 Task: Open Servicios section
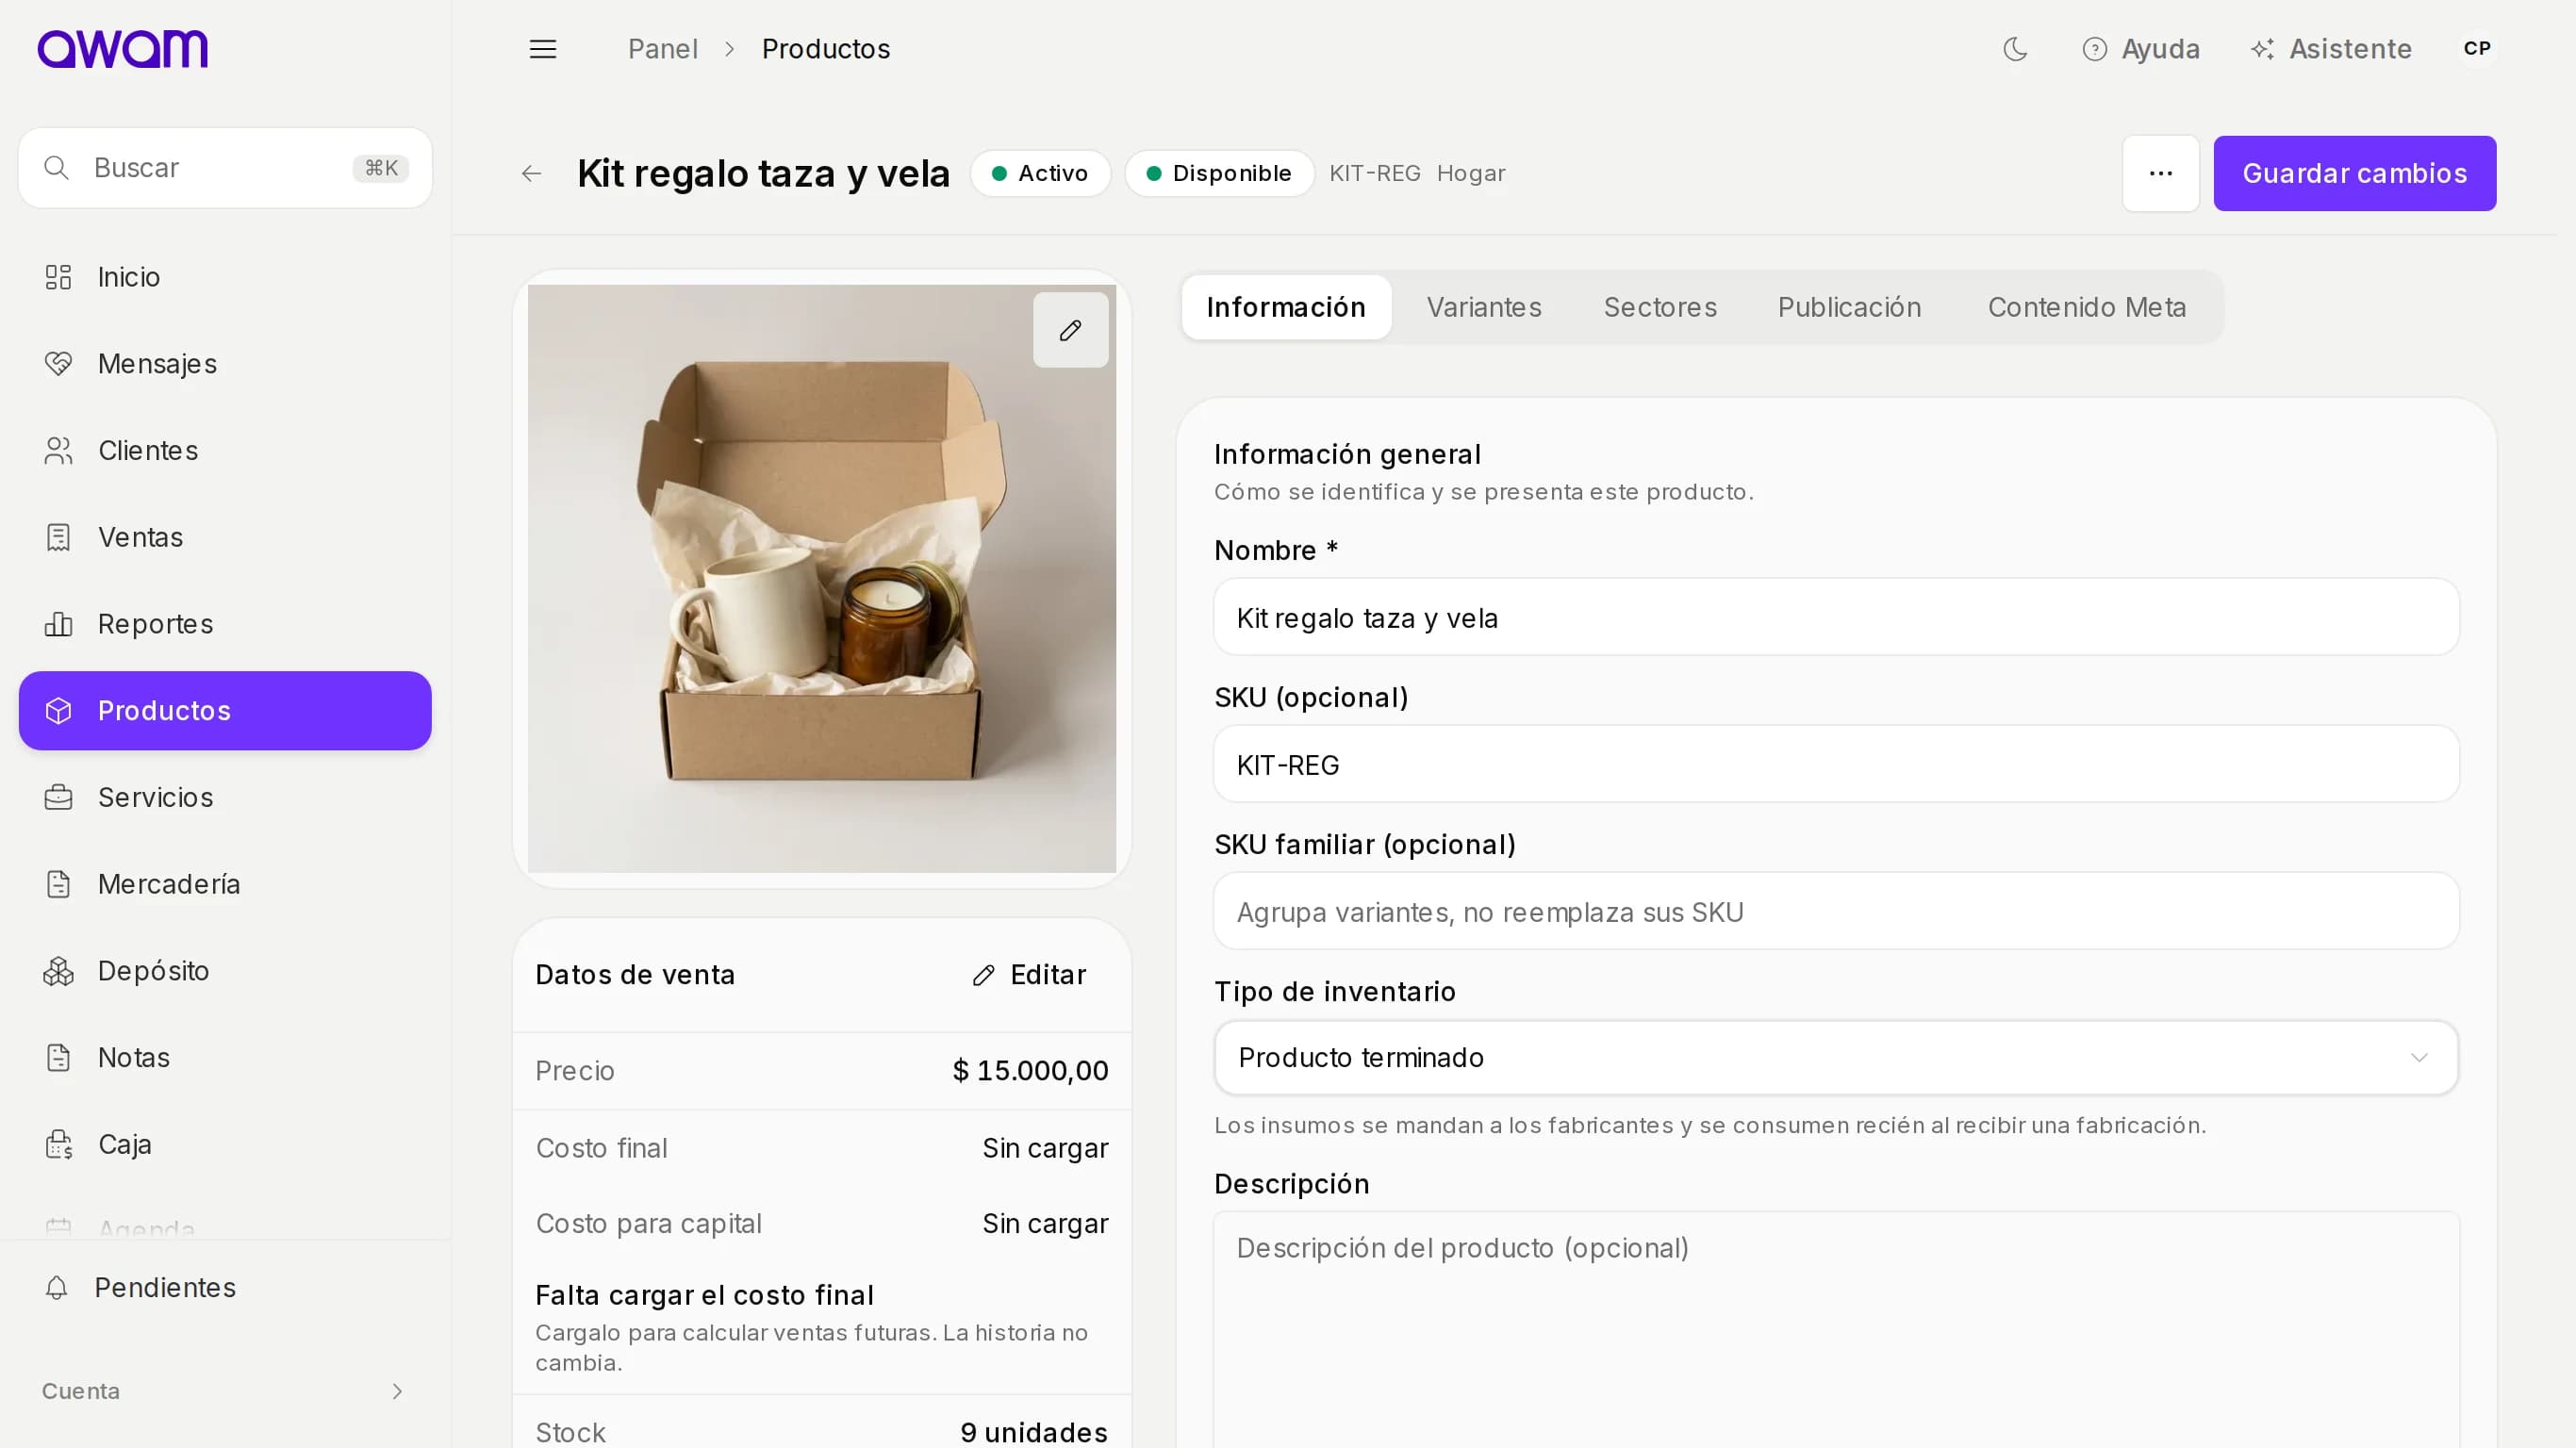[x=225, y=798]
